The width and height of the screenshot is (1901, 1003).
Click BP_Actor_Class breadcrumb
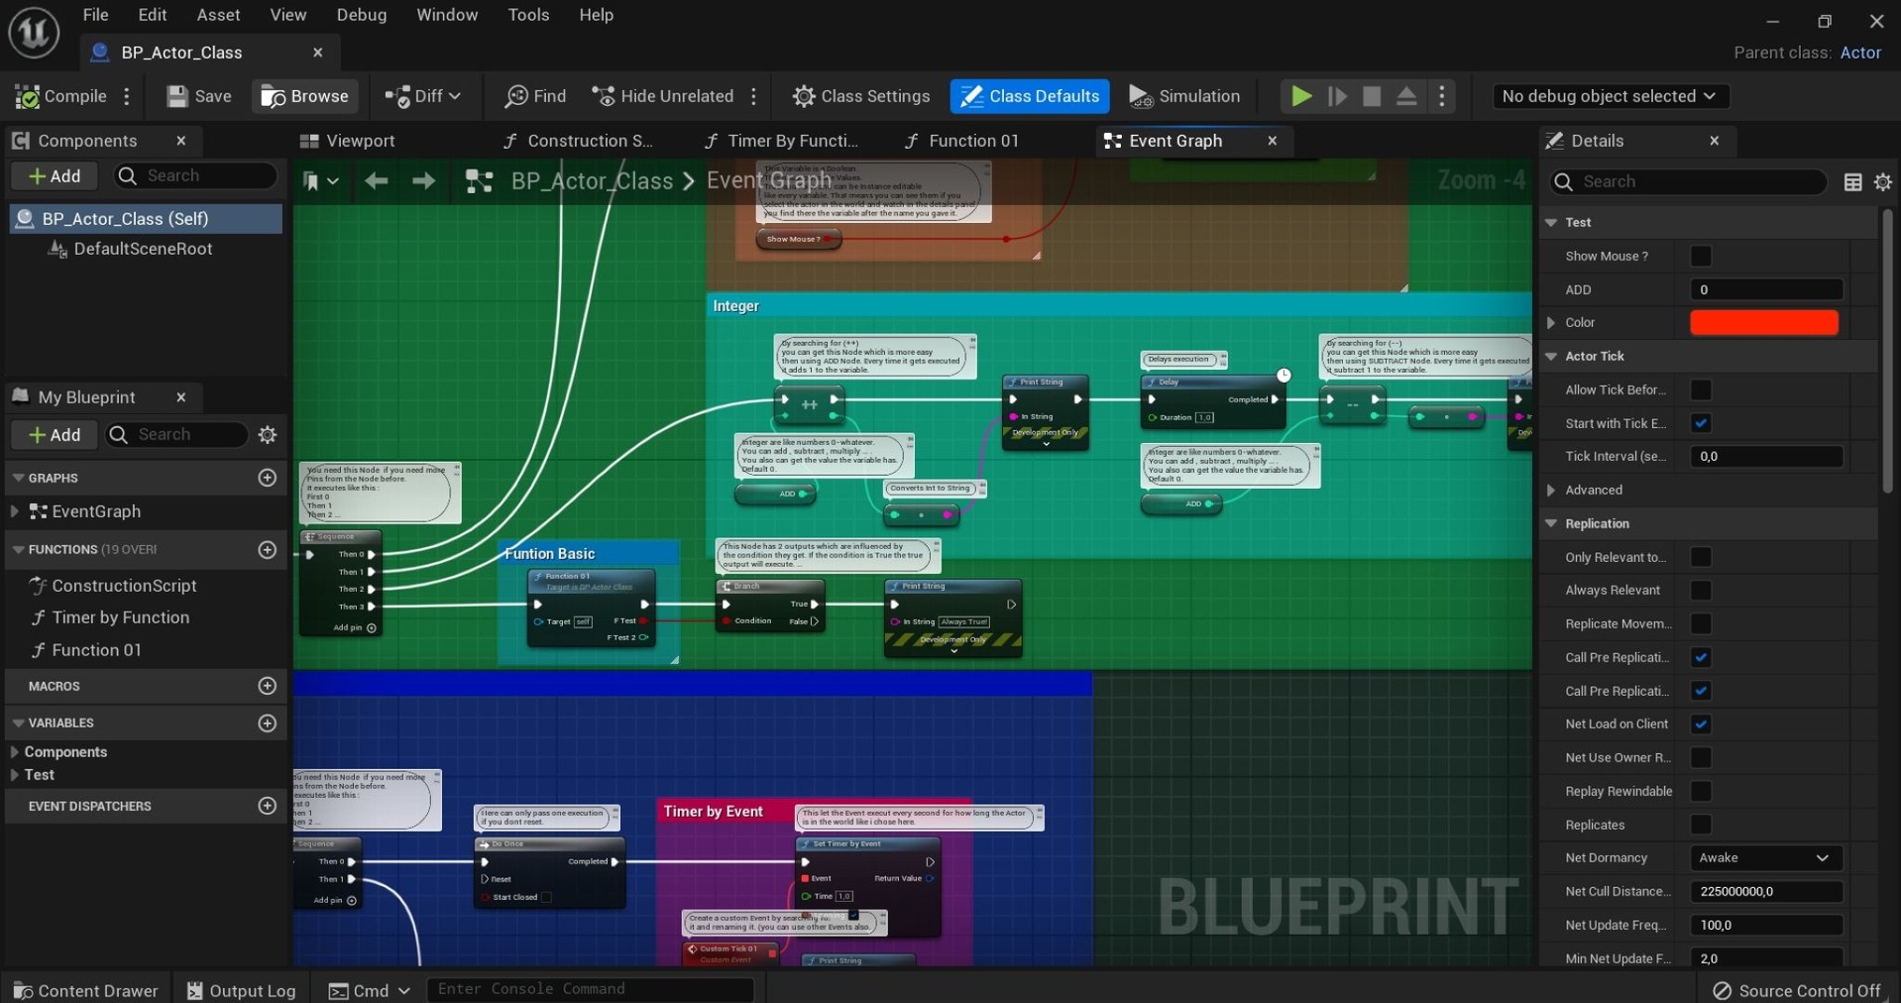pos(592,180)
